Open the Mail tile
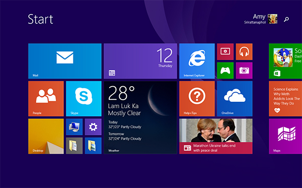This screenshot has height=188, width=302. [65, 61]
